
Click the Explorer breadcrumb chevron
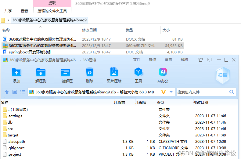[8, 20]
